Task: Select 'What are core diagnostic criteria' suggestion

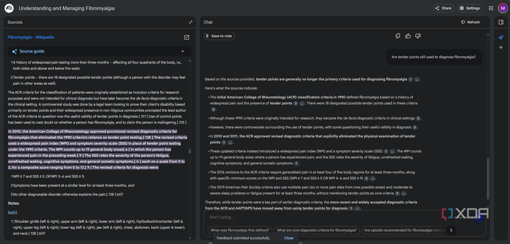Action: (317, 230)
